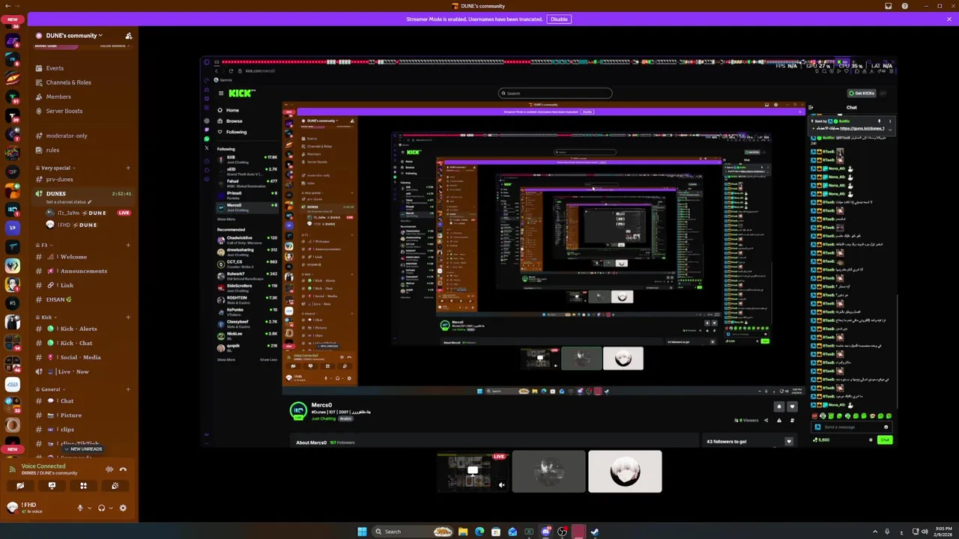Expand the DUNE's community server dropdown
Viewport: 959px width, 539px height.
click(x=73, y=35)
